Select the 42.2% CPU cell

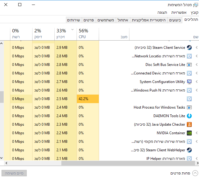88,99
